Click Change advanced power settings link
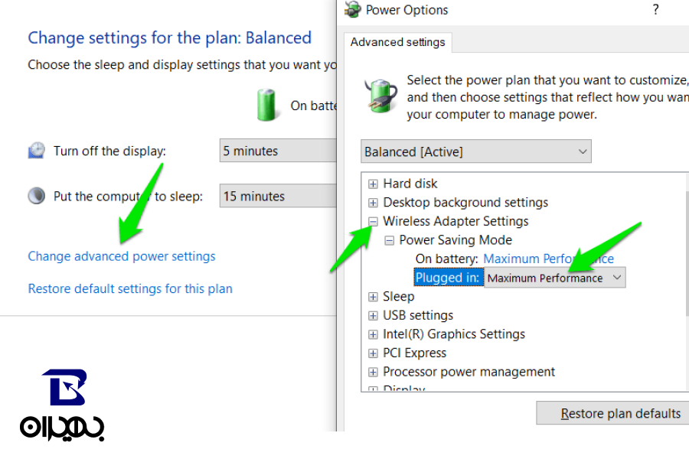 [122, 256]
